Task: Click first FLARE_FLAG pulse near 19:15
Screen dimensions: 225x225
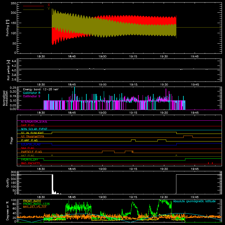Action: [133, 140]
